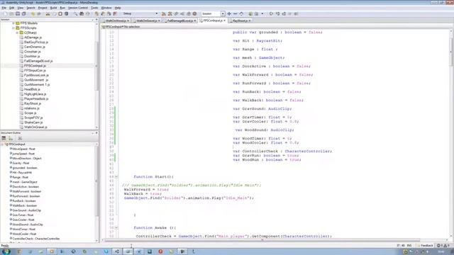Collapse the C(Sharp) folder node
Image resolution: width=454 pixels, height=255 pixels.
17,33
